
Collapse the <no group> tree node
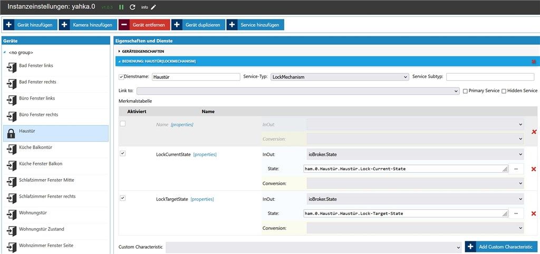click(x=4, y=52)
